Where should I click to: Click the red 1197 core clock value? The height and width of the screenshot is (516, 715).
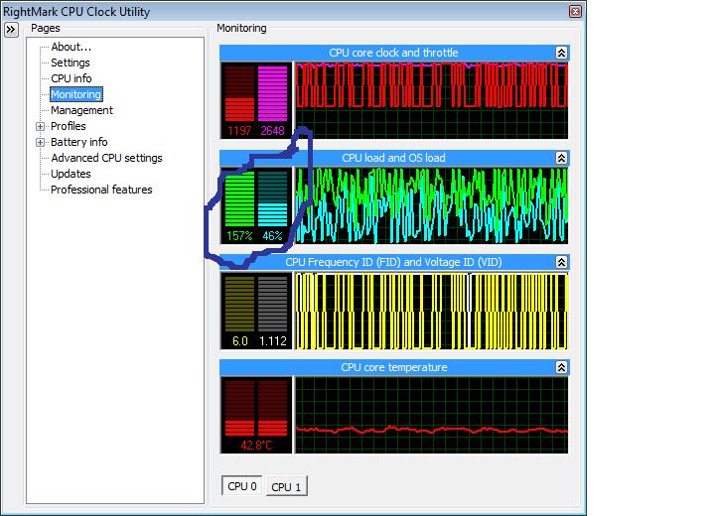click(239, 131)
